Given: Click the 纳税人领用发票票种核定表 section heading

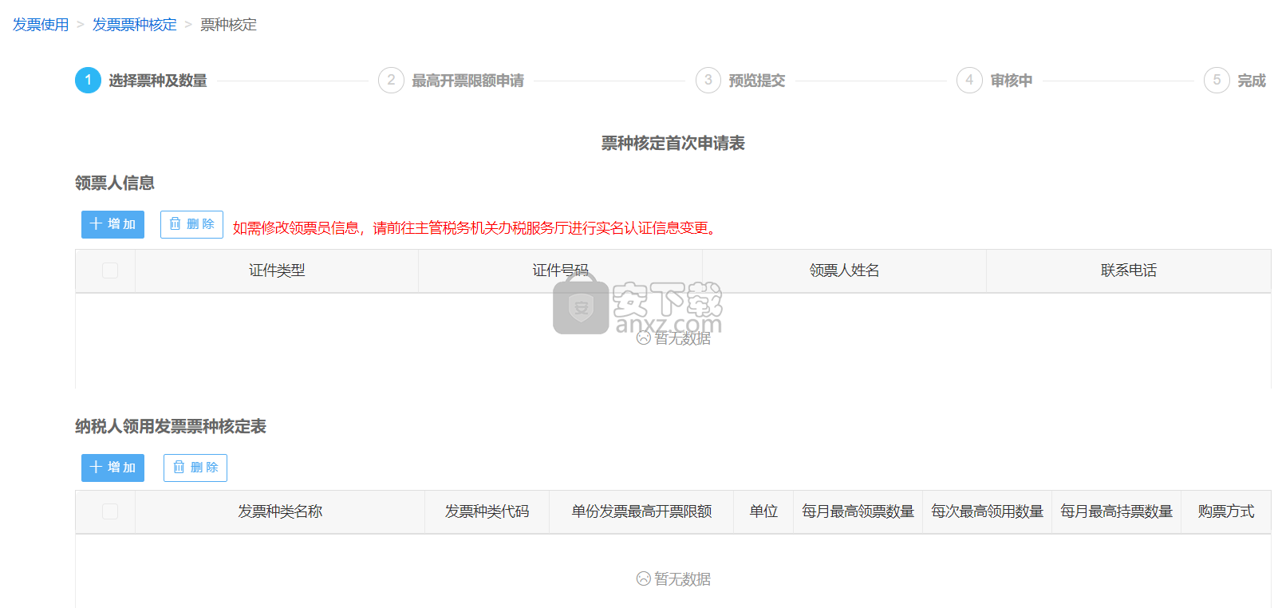Looking at the screenshot, I should tap(171, 426).
